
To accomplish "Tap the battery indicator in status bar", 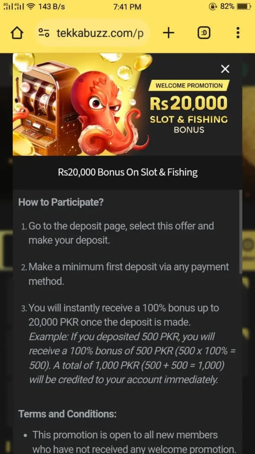I will click(243, 6).
